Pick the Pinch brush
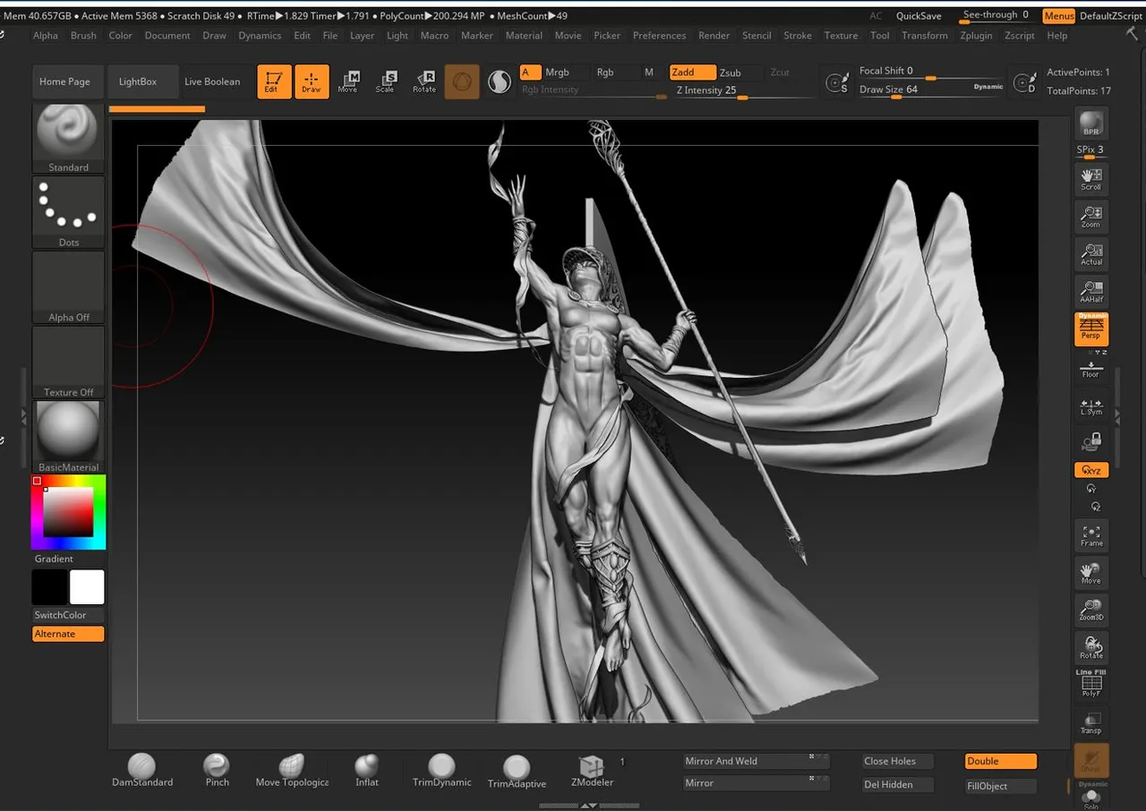 pos(217,767)
